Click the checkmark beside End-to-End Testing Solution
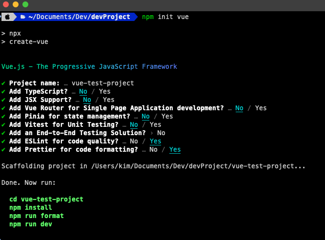Image resolution: width=325 pixels, height=240 pixels. click(3, 133)
